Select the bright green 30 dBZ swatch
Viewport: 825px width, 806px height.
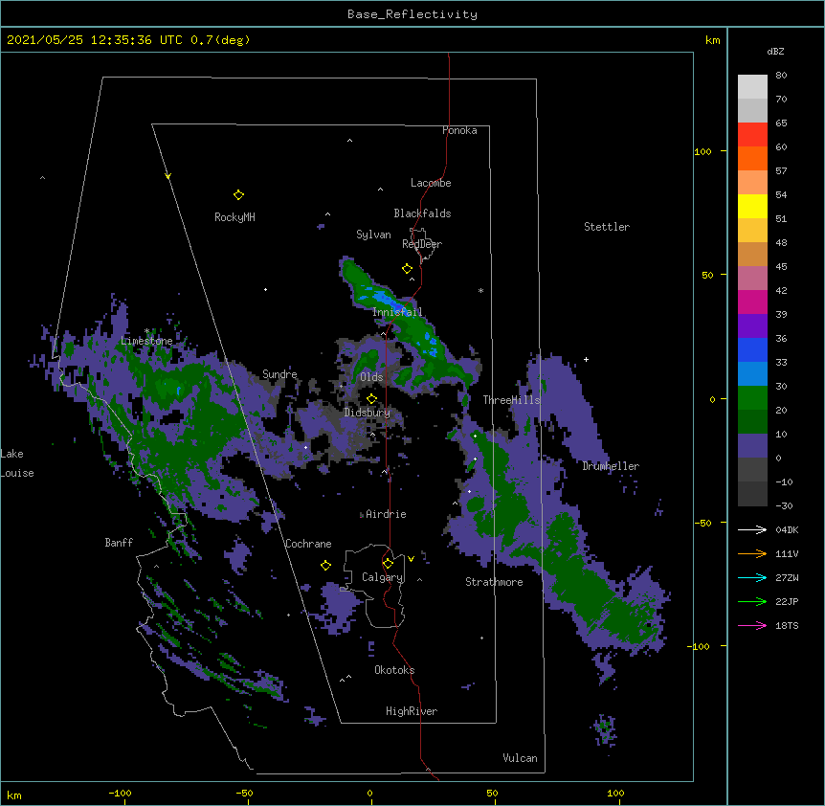click(x=752, y=398)
